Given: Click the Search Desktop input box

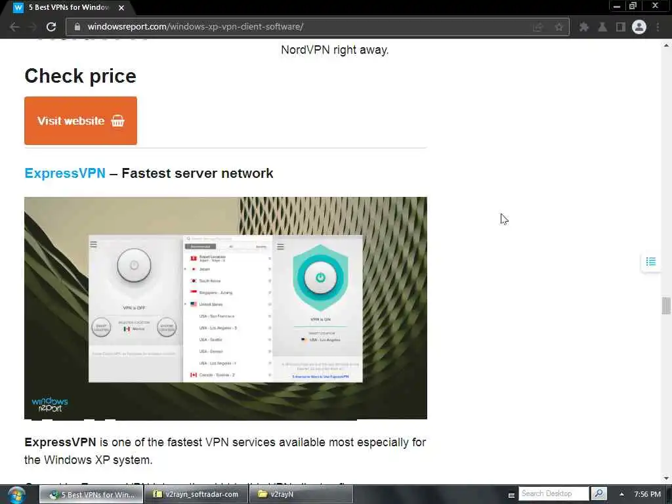Looking at the screenshot, I should point(554,493).
